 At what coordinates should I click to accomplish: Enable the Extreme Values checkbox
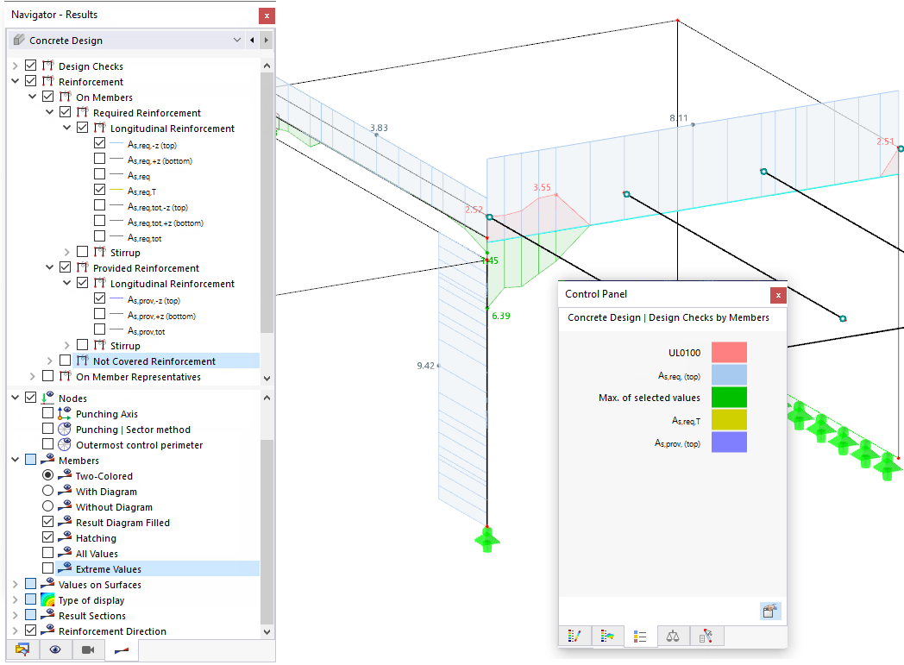tap(47, 568)
